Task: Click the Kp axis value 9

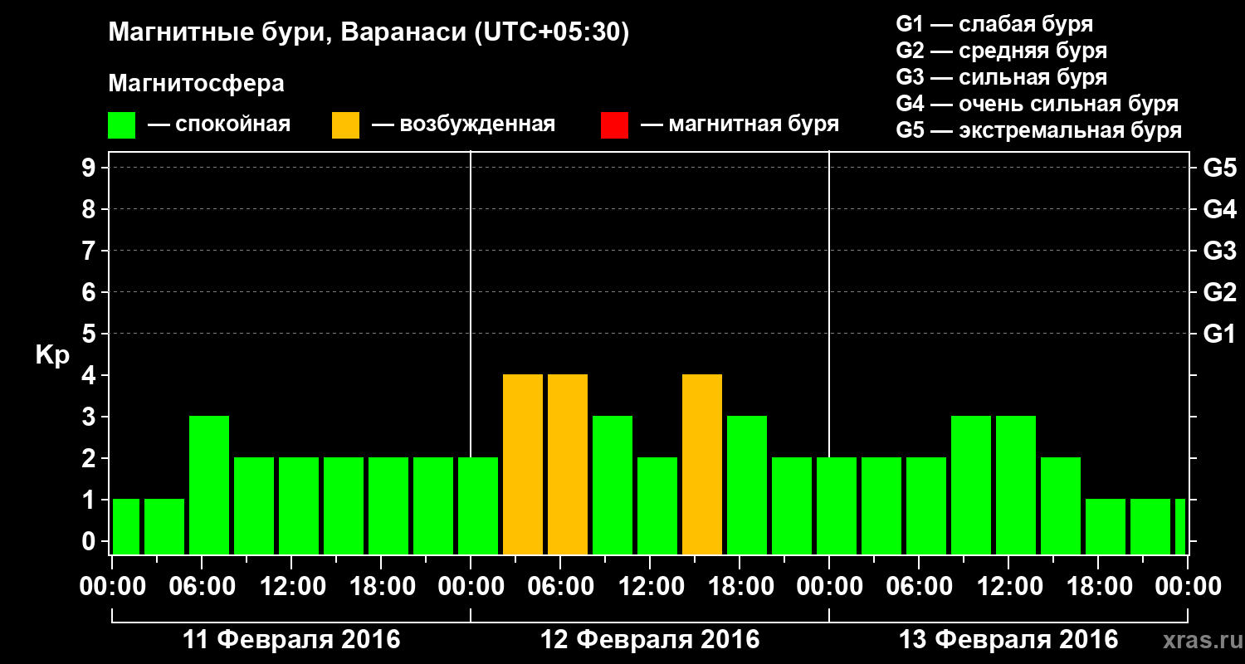Action: [90, 168]
